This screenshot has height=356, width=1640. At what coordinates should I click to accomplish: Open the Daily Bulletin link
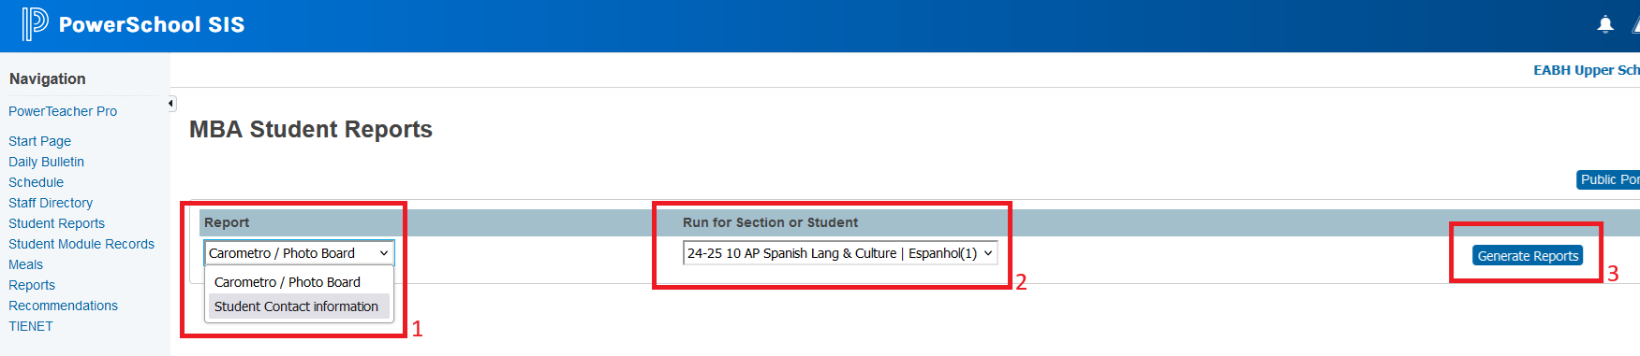tap(46, 162)
